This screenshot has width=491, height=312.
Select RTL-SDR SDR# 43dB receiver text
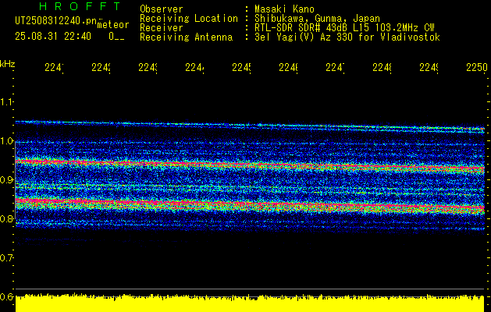pyautogui.click(x=344, y=28)
